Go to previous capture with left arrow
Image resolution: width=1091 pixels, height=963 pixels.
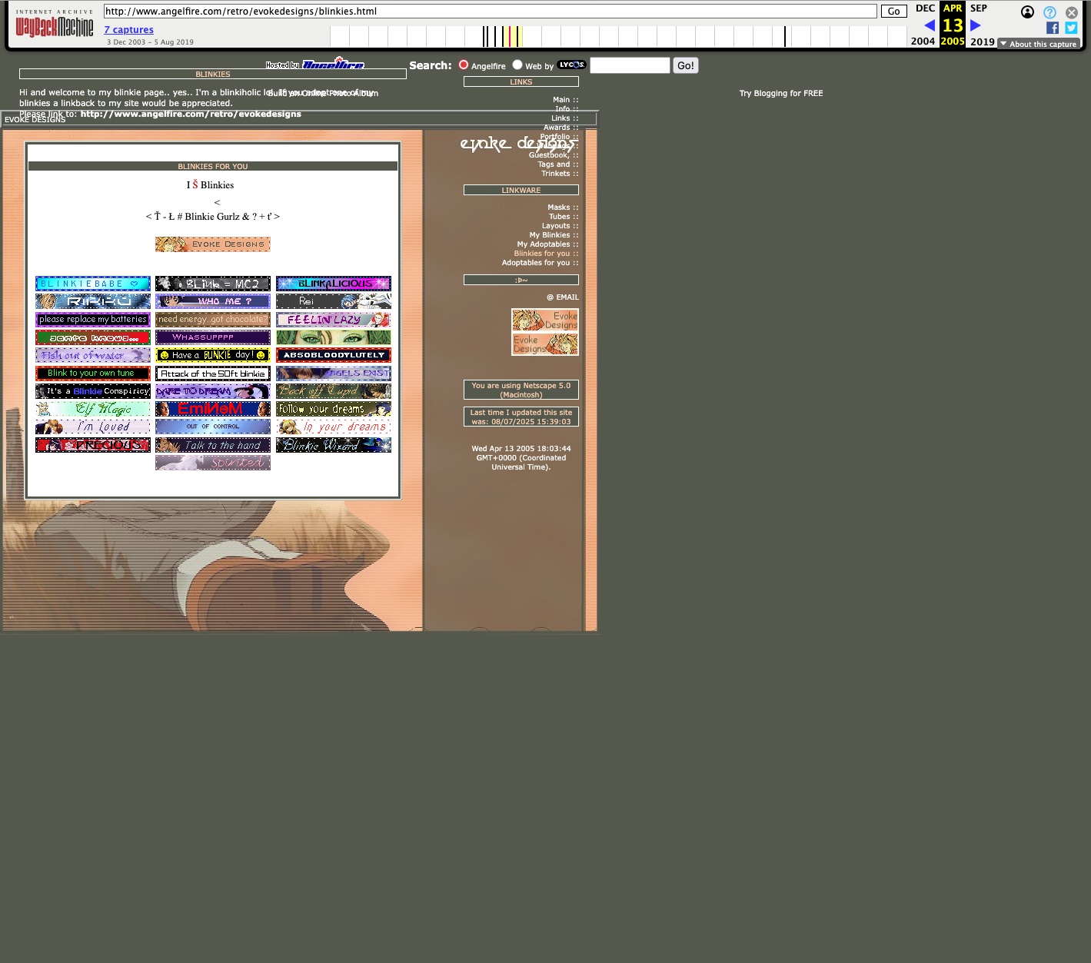(929, 25)
